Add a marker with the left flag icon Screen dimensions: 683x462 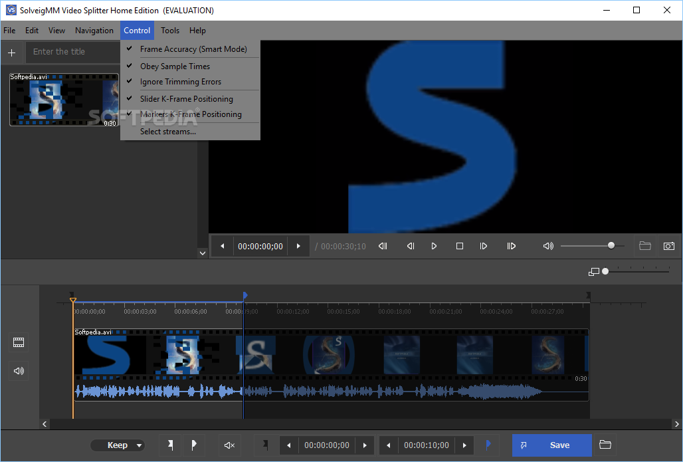click(x=170, y=445)
